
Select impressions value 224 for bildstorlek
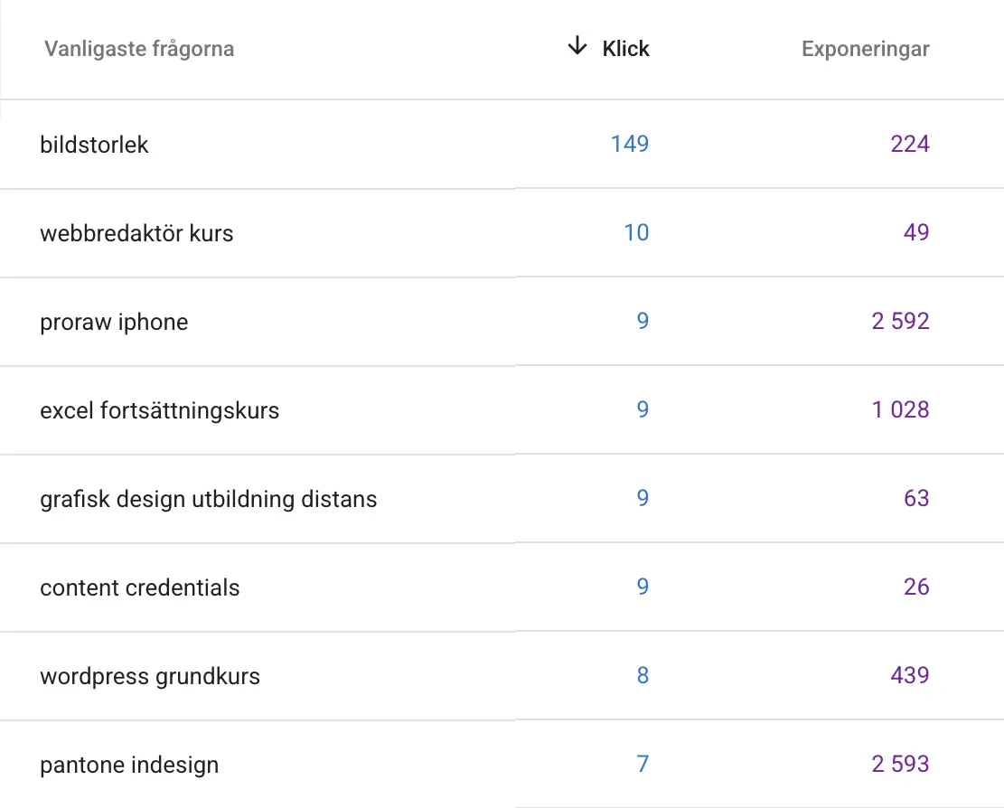910,144
